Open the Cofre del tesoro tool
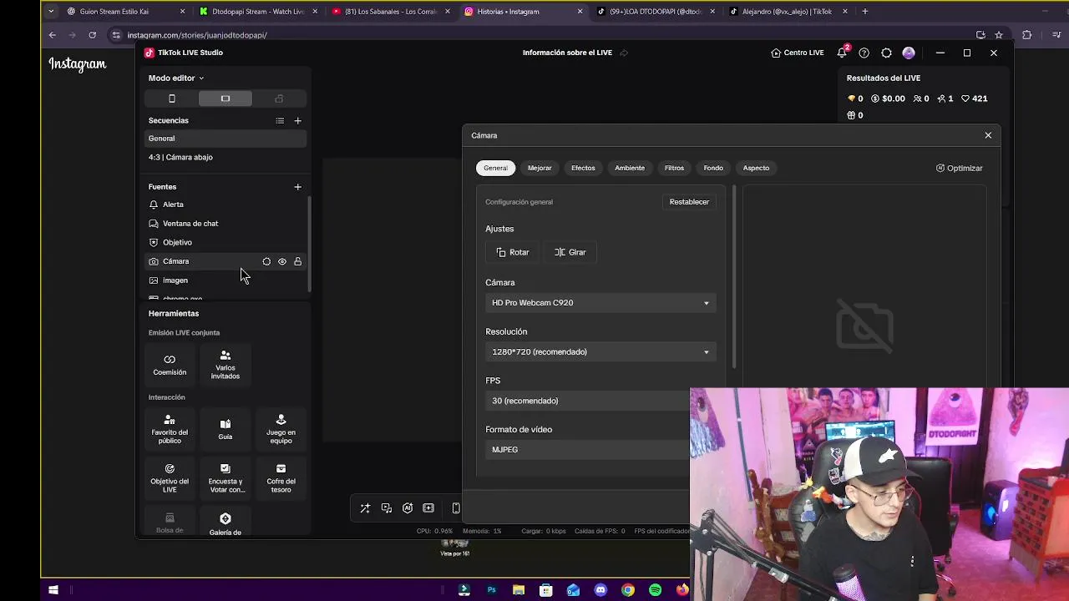The width and height of the screenshot is (1069, 601). (x=281, y=478)
